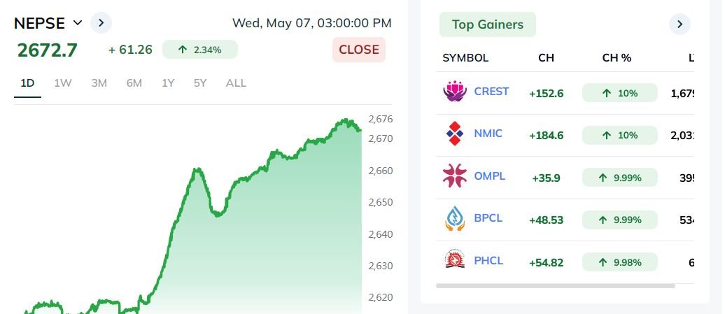Image resolution: width=725 pixels, height=314 pixels.
Task: Click the next arrow beside NEPSE
Action: pos(101,22)
